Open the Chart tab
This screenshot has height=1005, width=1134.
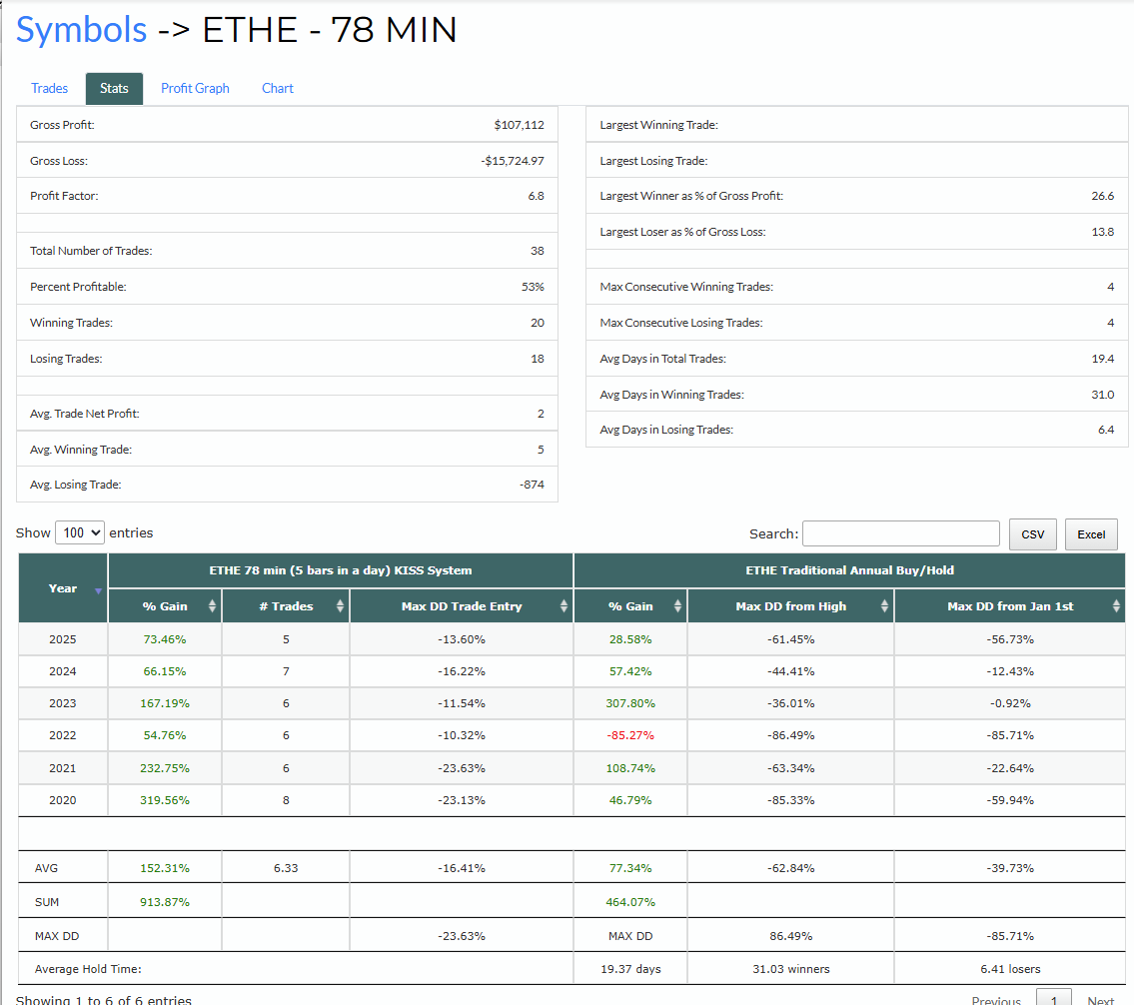tap(278, 88)
